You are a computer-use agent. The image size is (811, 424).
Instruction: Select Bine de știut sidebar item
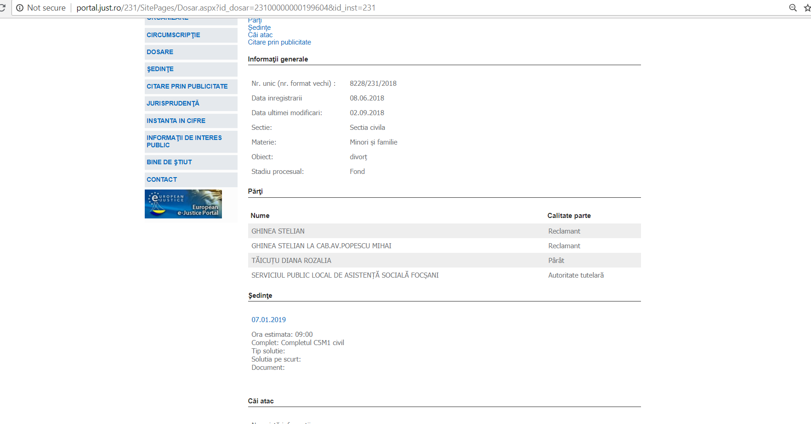click(169, 162)
